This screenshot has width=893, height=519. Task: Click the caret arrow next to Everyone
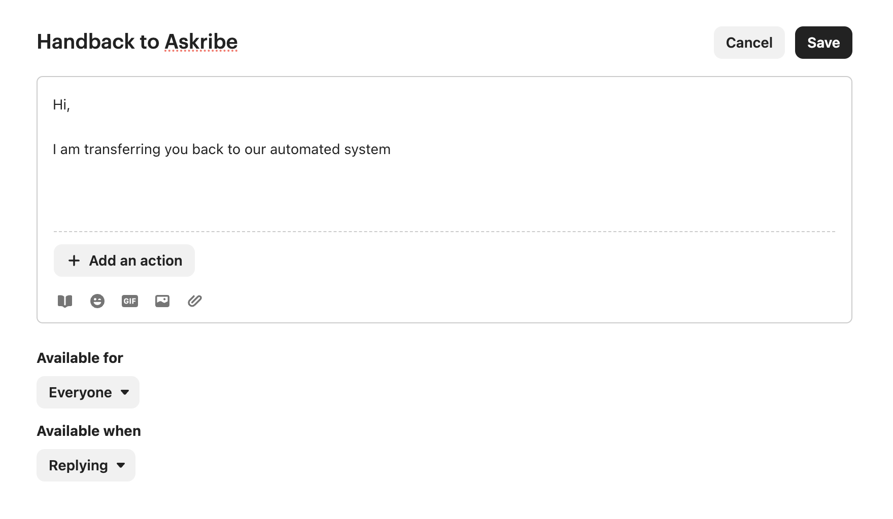click(x=125, y=392)
